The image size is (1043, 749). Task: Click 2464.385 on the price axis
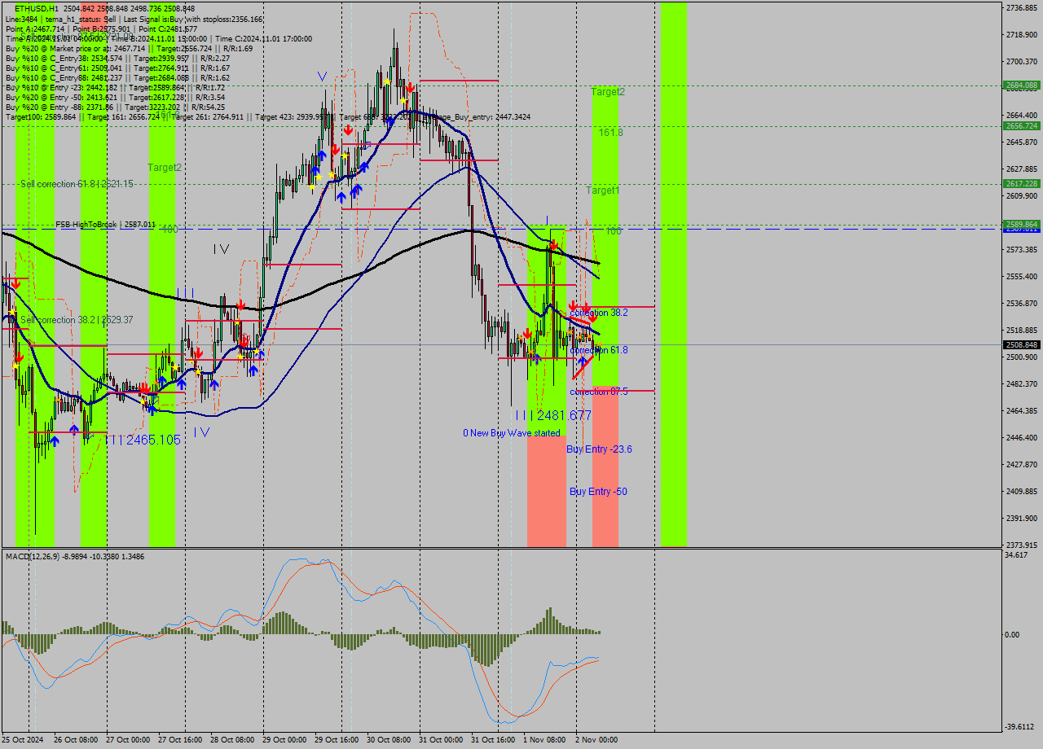[x=1021, y=411]
